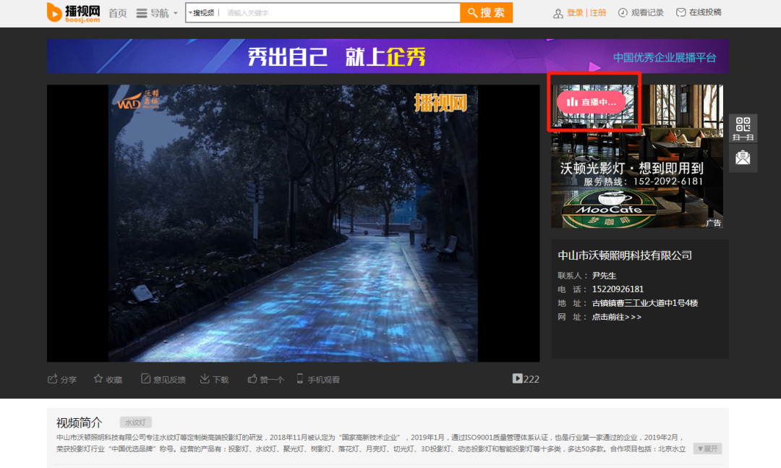The width and height of the screenshot is (781, 468).
Task: Click the 分享 share icon
Action: pyautogui.click(x=52, y=379)
